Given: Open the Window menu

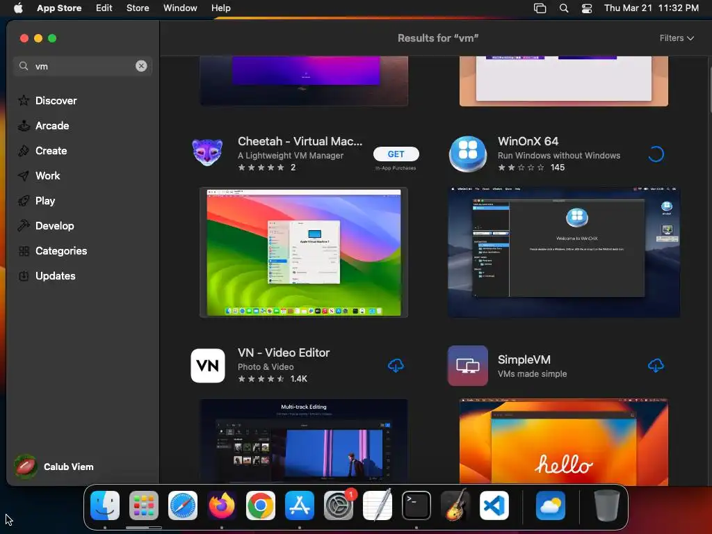Looking at the screenshot, I should point(180,8).
